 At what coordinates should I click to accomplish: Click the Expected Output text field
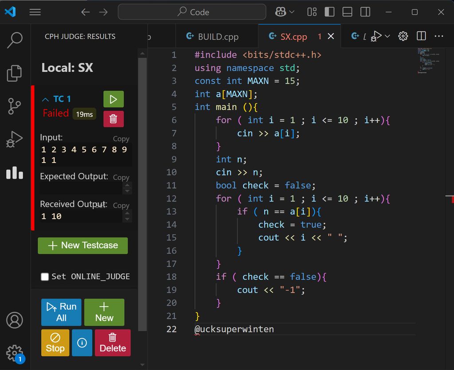(81, 188)
